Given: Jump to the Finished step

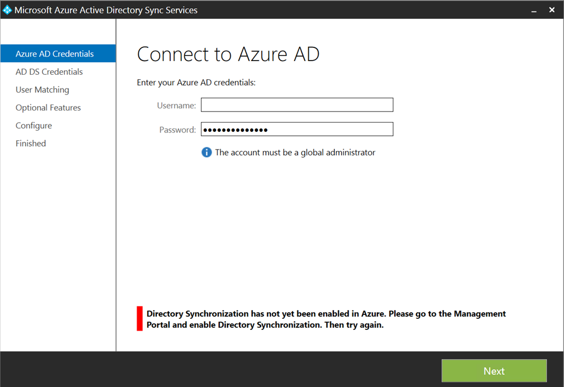Looking at the screenshot, I should click(x=31, y=143).
